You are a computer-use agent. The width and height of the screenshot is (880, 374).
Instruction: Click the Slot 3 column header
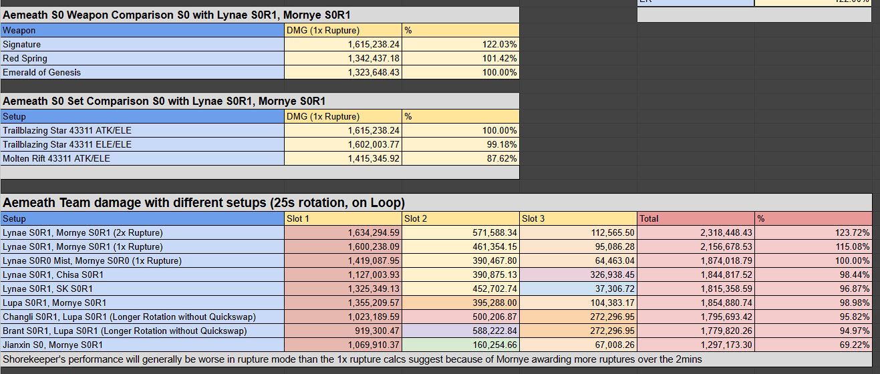tap(579, 218)
